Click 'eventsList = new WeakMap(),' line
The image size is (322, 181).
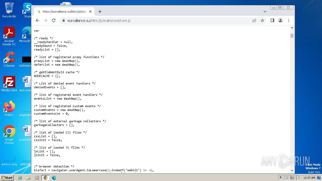coord(58,99)
